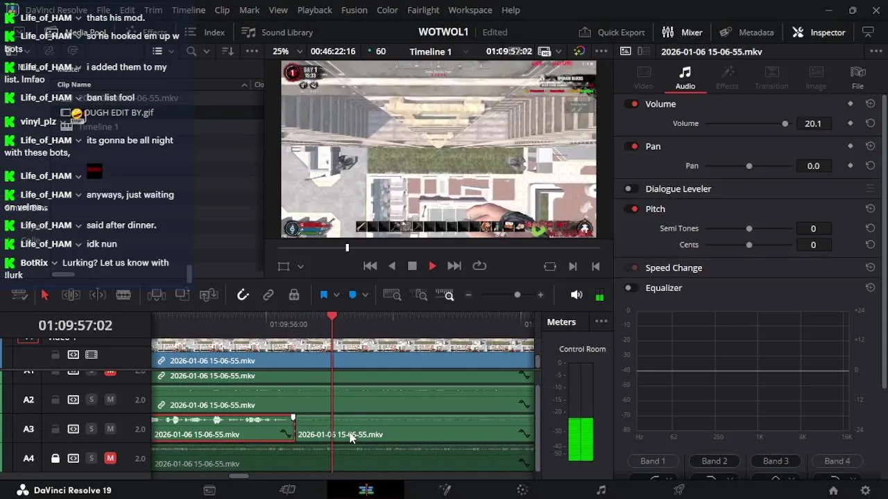Click the Zoom to Fit timeline icon

pyautogui.click(x=393, y=295)
